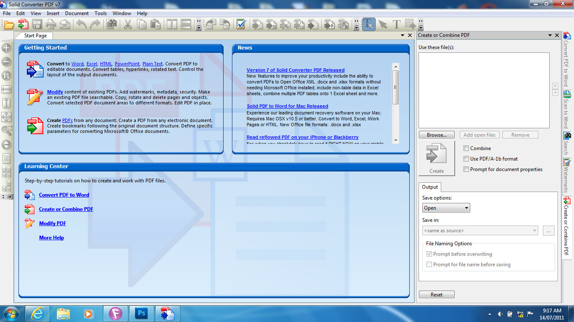The height and width of the screenshot is (322, 574).
Task: Click the 1:1 actual size icon
Action: coord(6,75)
